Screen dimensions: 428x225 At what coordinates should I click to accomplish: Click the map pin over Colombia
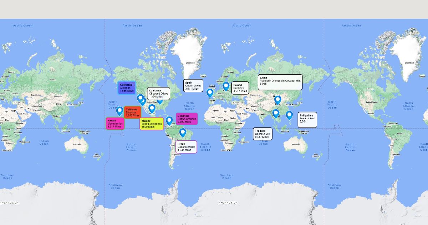169,120
